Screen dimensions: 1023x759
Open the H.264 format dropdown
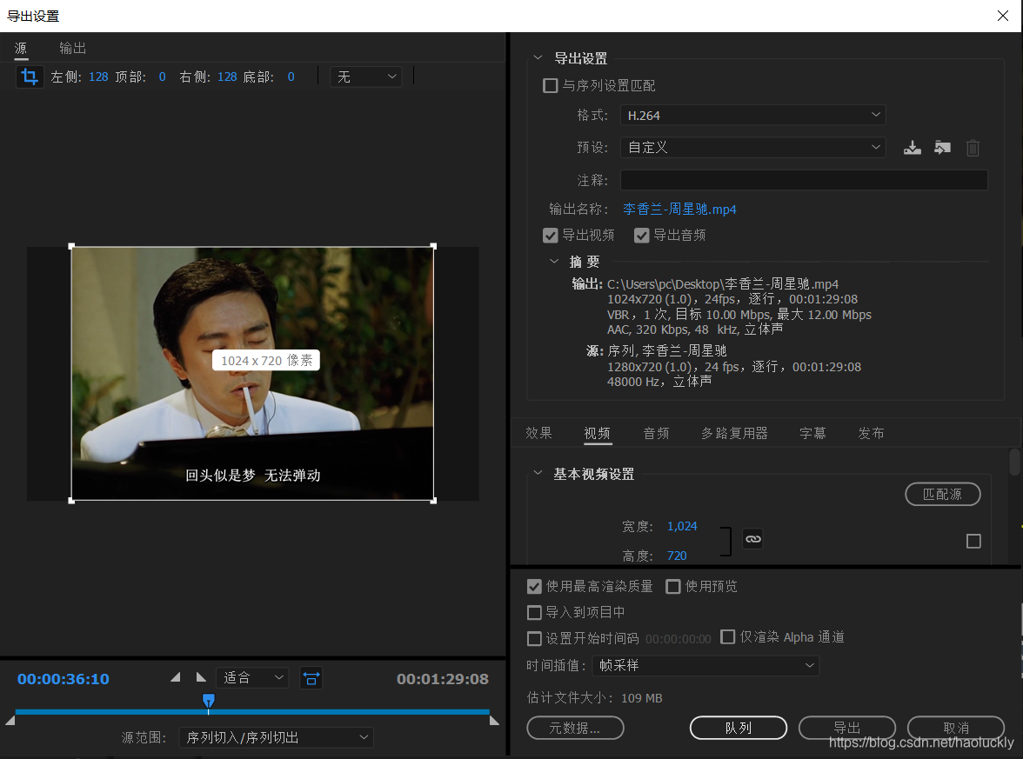752,116
